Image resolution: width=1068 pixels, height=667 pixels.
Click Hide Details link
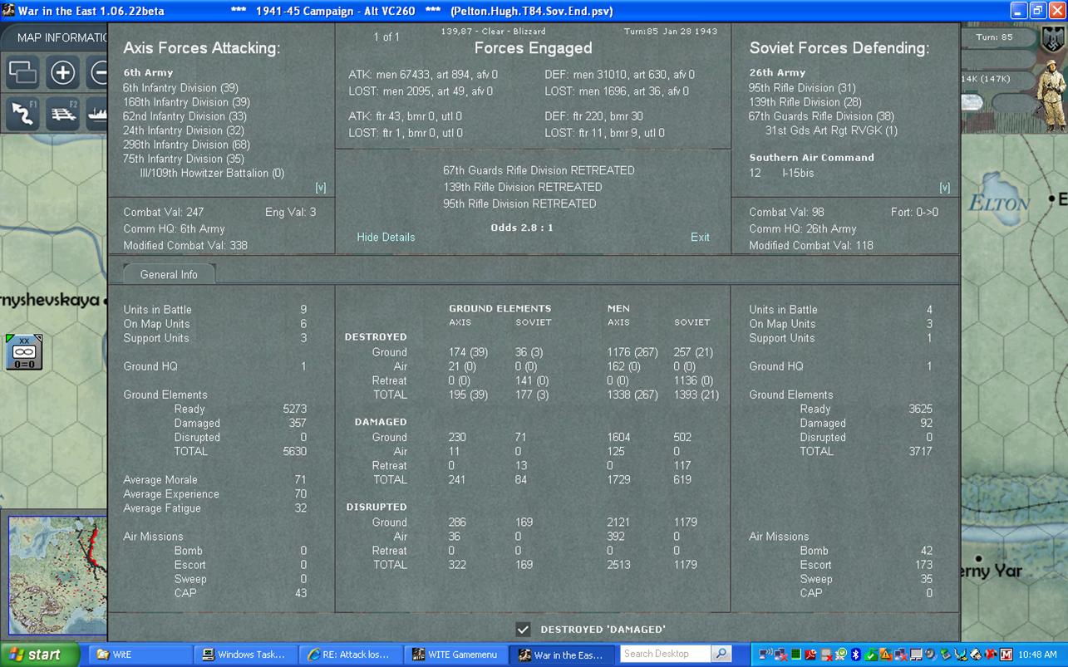(386, 237)
